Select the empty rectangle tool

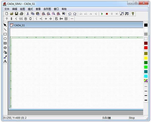pyautogui.click(x=5, y=34)
